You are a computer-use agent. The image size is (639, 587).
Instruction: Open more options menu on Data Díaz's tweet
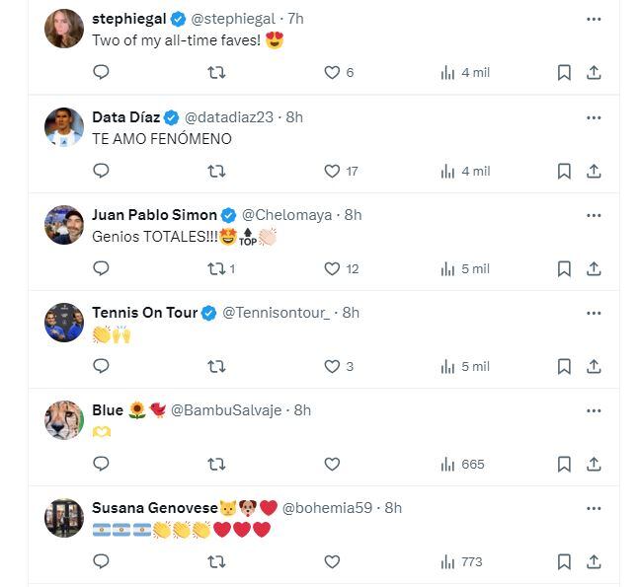coord(594,117)
